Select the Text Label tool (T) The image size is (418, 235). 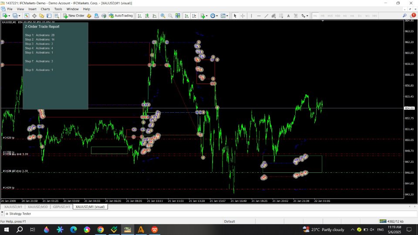[x=296, y=16]
